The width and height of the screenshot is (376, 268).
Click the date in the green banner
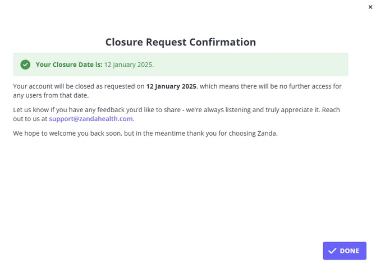[129, 64]
